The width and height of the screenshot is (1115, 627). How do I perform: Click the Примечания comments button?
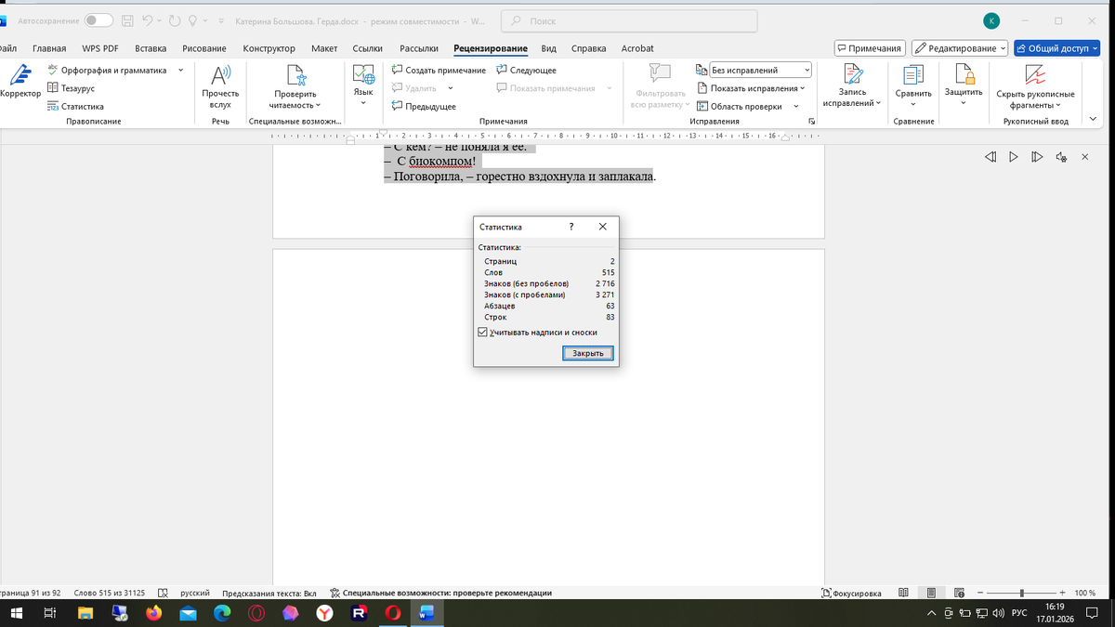tap(869, 48)
